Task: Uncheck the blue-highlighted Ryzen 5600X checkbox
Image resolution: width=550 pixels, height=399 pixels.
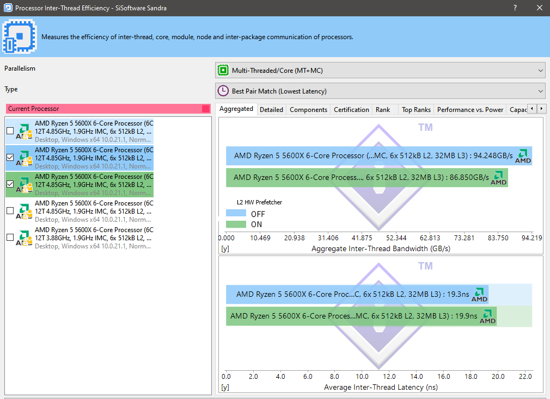Action: (x=10, y=158)
